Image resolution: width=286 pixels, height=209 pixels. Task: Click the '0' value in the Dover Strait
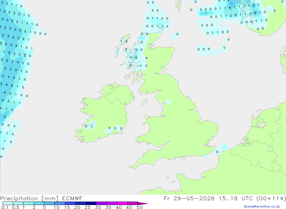click(217, 152)
